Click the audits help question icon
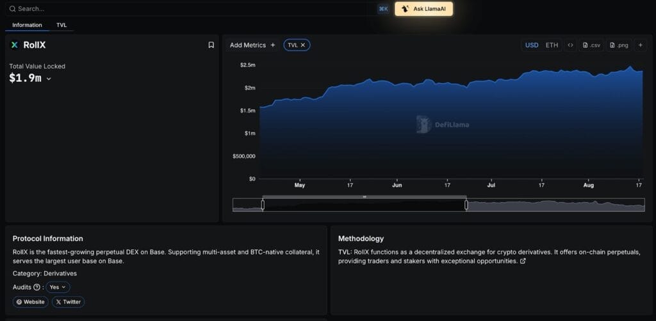This screenshot has width=656, height=321. [x=37, y=287]
